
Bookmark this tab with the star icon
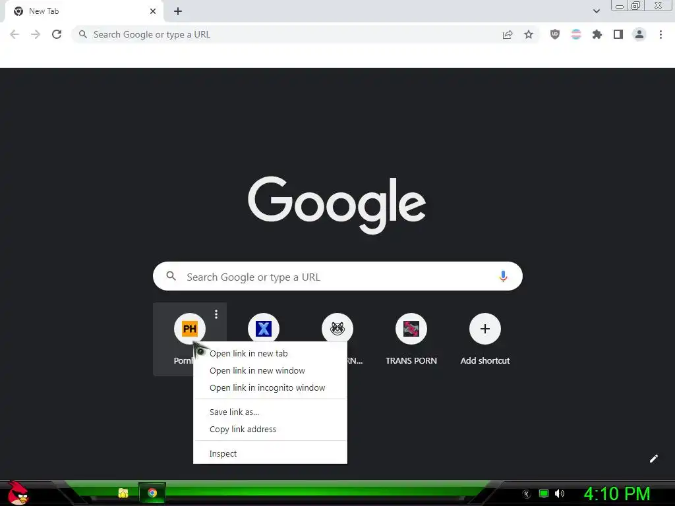pyautogui.click(x=529, y=34)
